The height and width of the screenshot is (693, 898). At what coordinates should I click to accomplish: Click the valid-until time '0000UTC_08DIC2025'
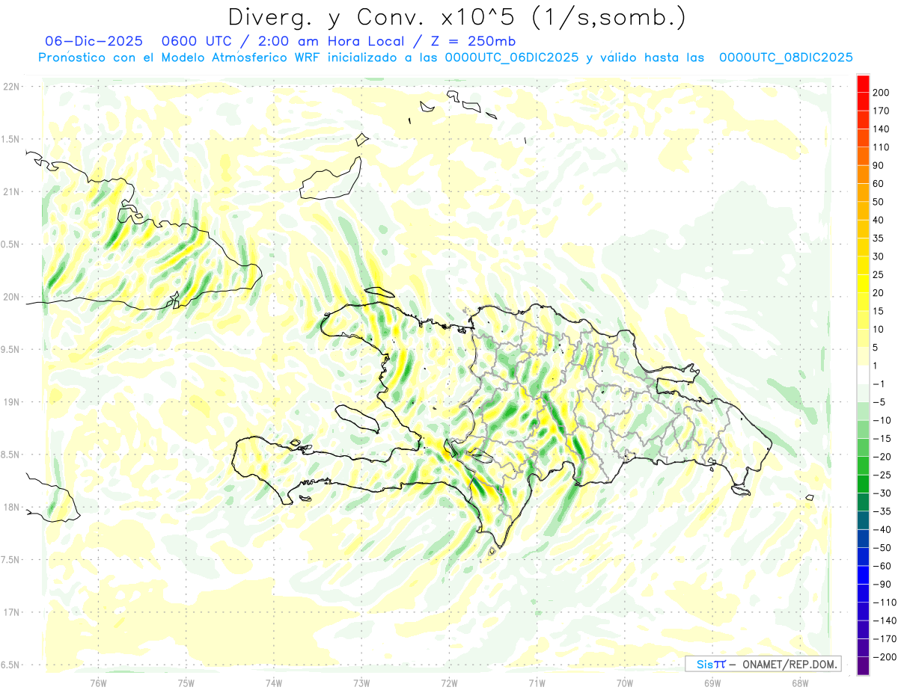[x=786, y=58]
